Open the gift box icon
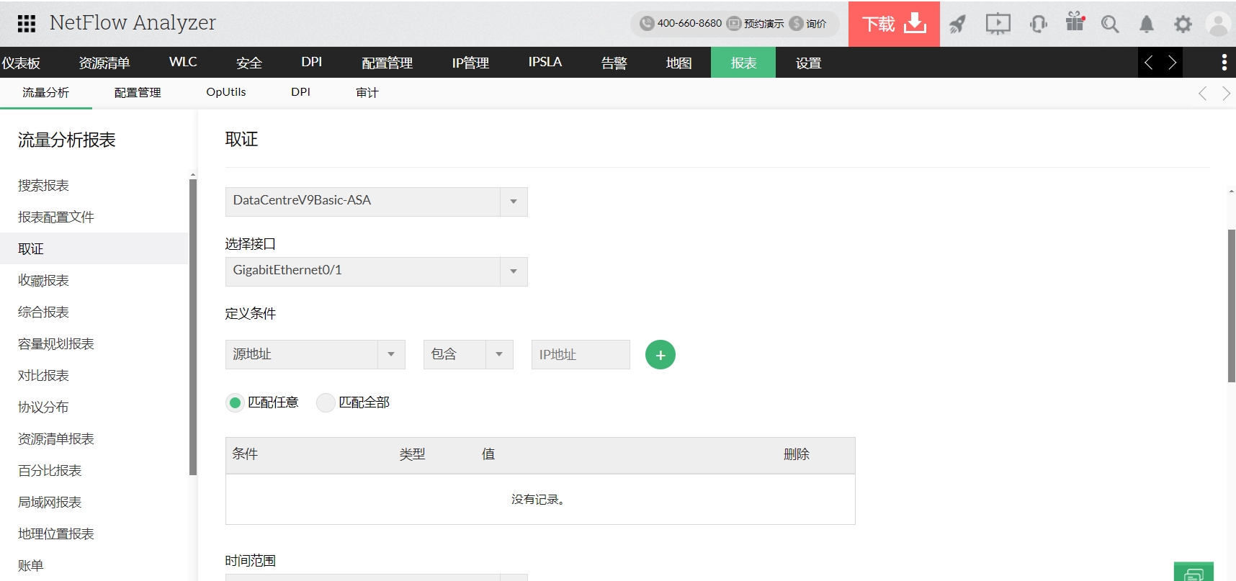The image size is (1236, 581). [x=1075, y=22]
